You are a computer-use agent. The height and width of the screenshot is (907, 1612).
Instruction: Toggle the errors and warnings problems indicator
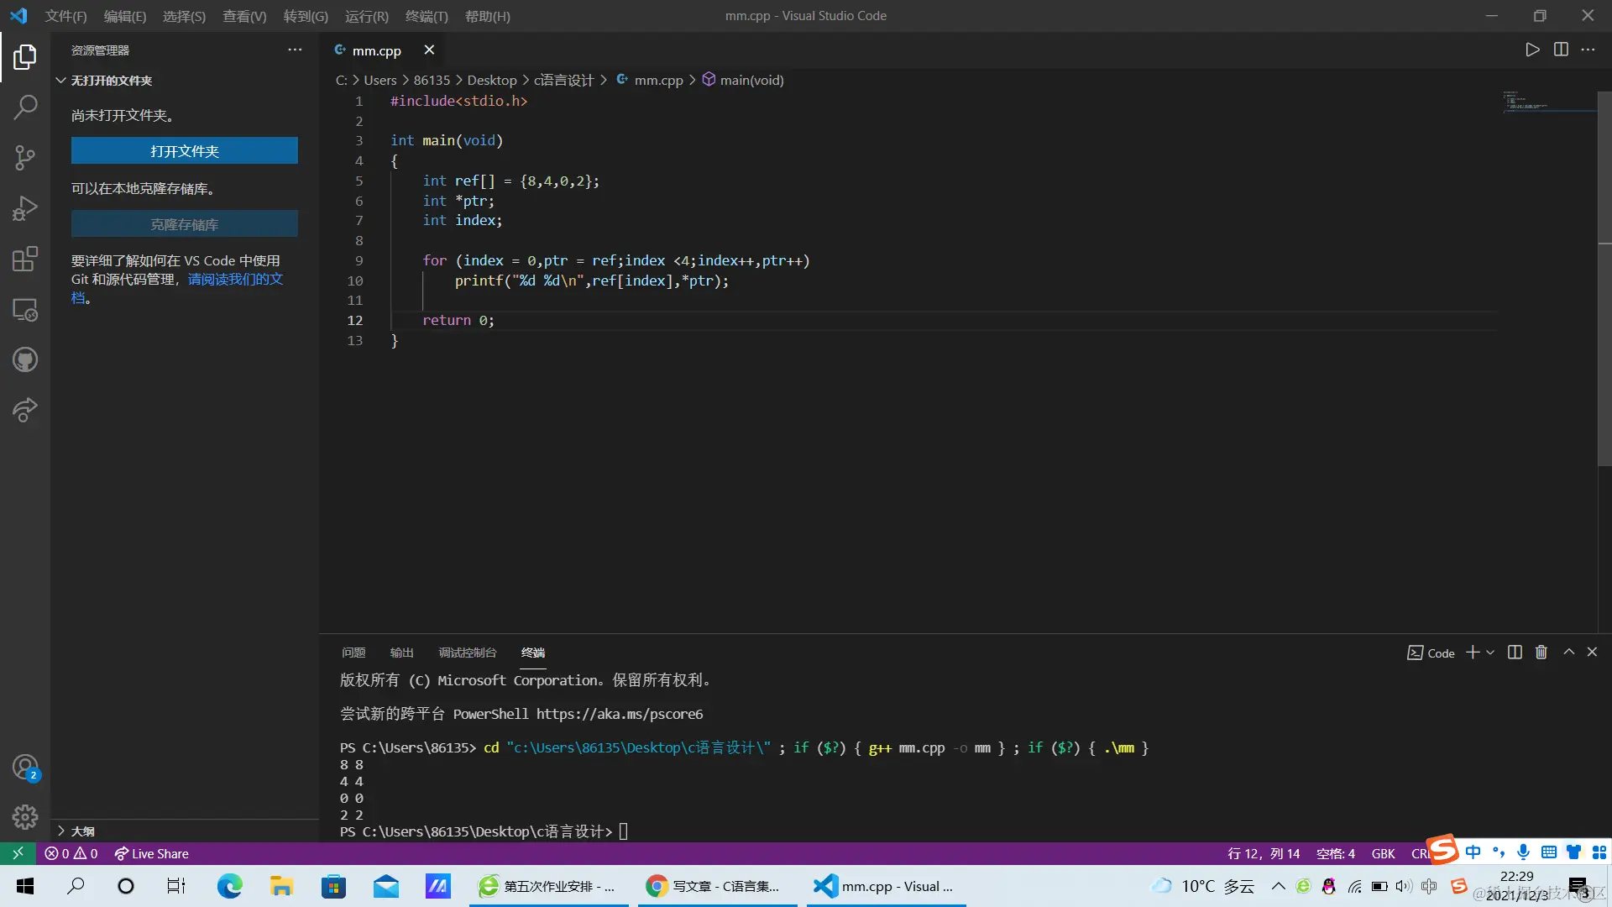point(71,853)
